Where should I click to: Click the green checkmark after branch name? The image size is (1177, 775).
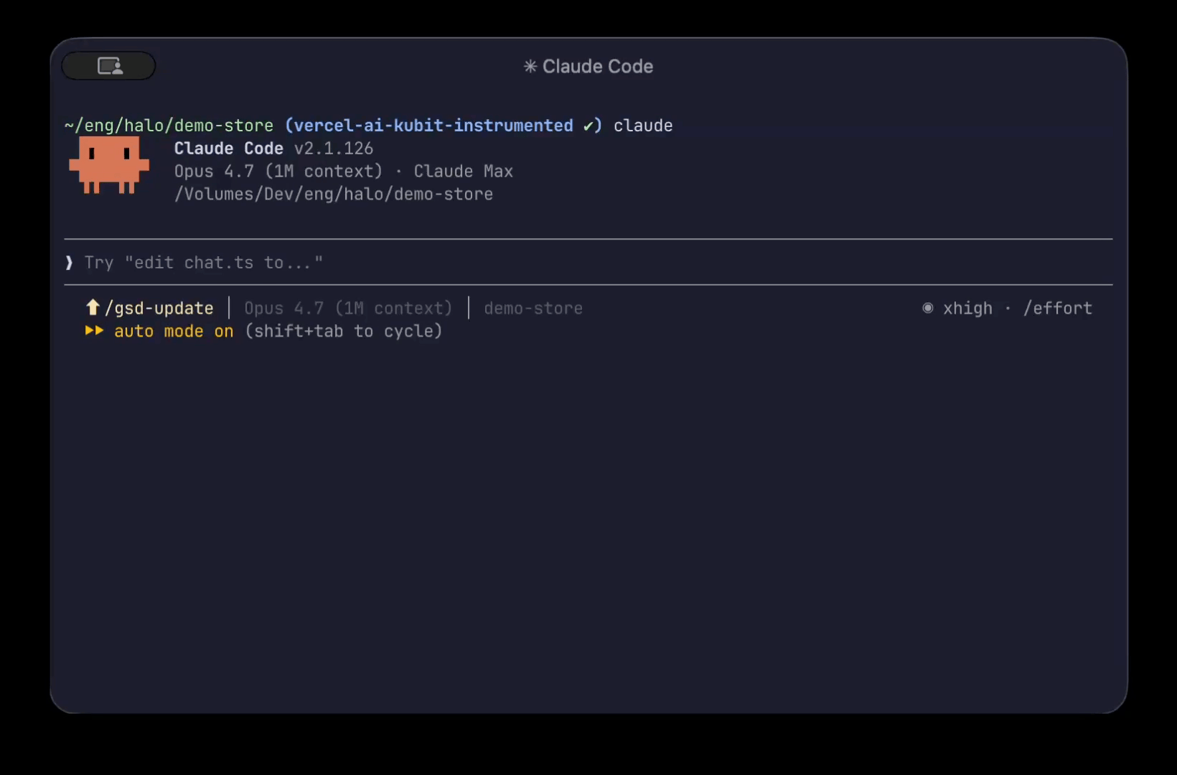(588, 126)
